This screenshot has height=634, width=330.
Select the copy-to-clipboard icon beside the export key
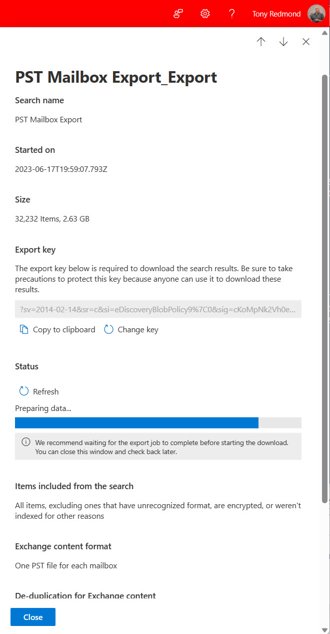pos(24,329)
